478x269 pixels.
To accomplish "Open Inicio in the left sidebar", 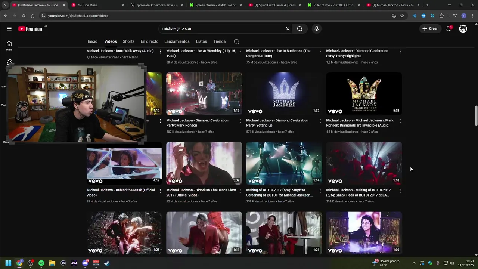I will click(x=9, y=46).
